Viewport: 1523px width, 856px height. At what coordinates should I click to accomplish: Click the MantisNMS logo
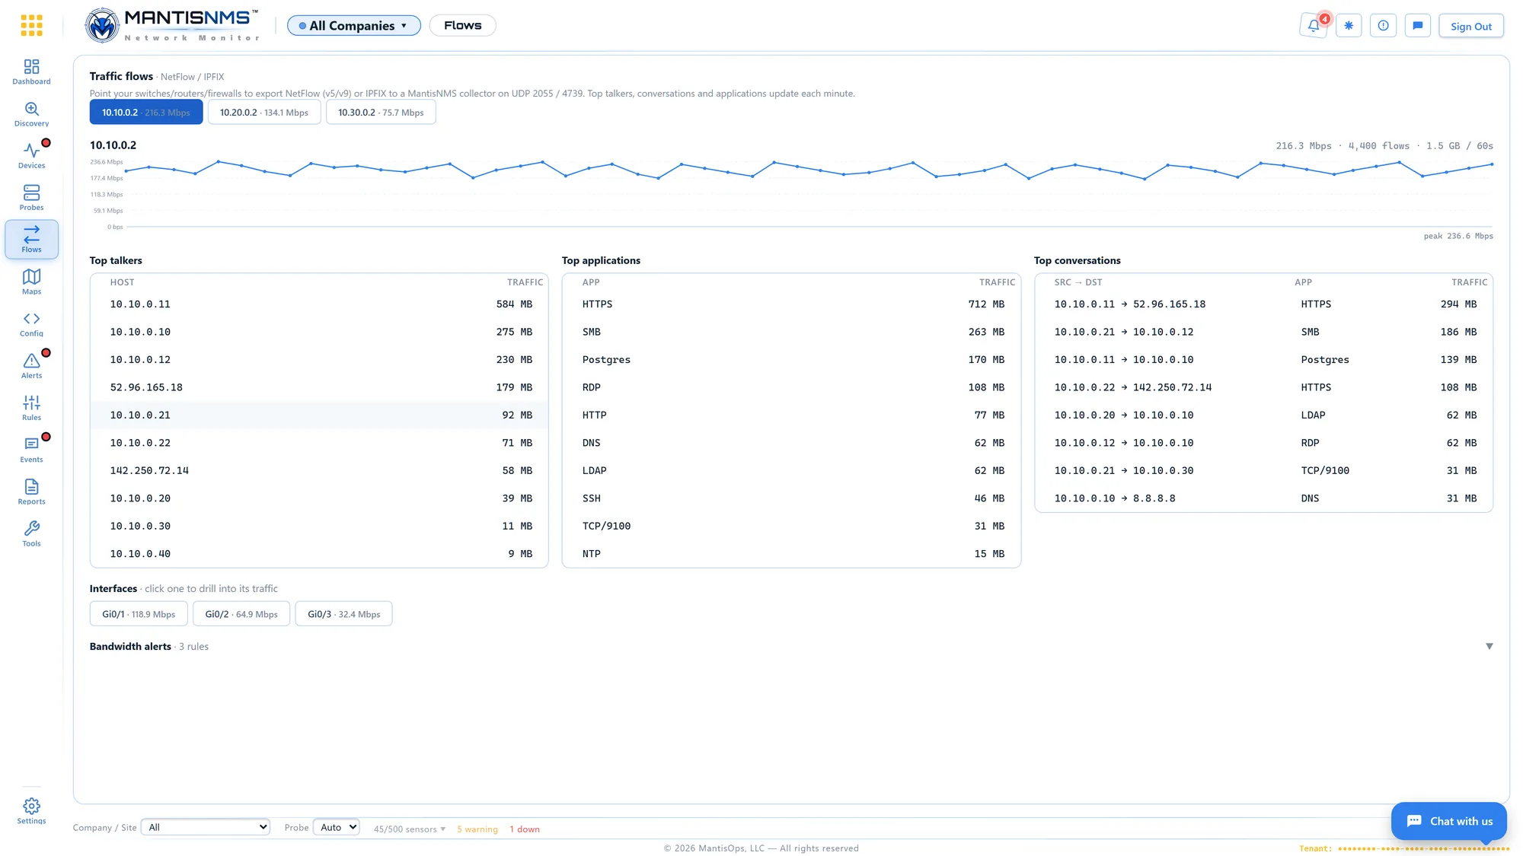tap(172, 25)
